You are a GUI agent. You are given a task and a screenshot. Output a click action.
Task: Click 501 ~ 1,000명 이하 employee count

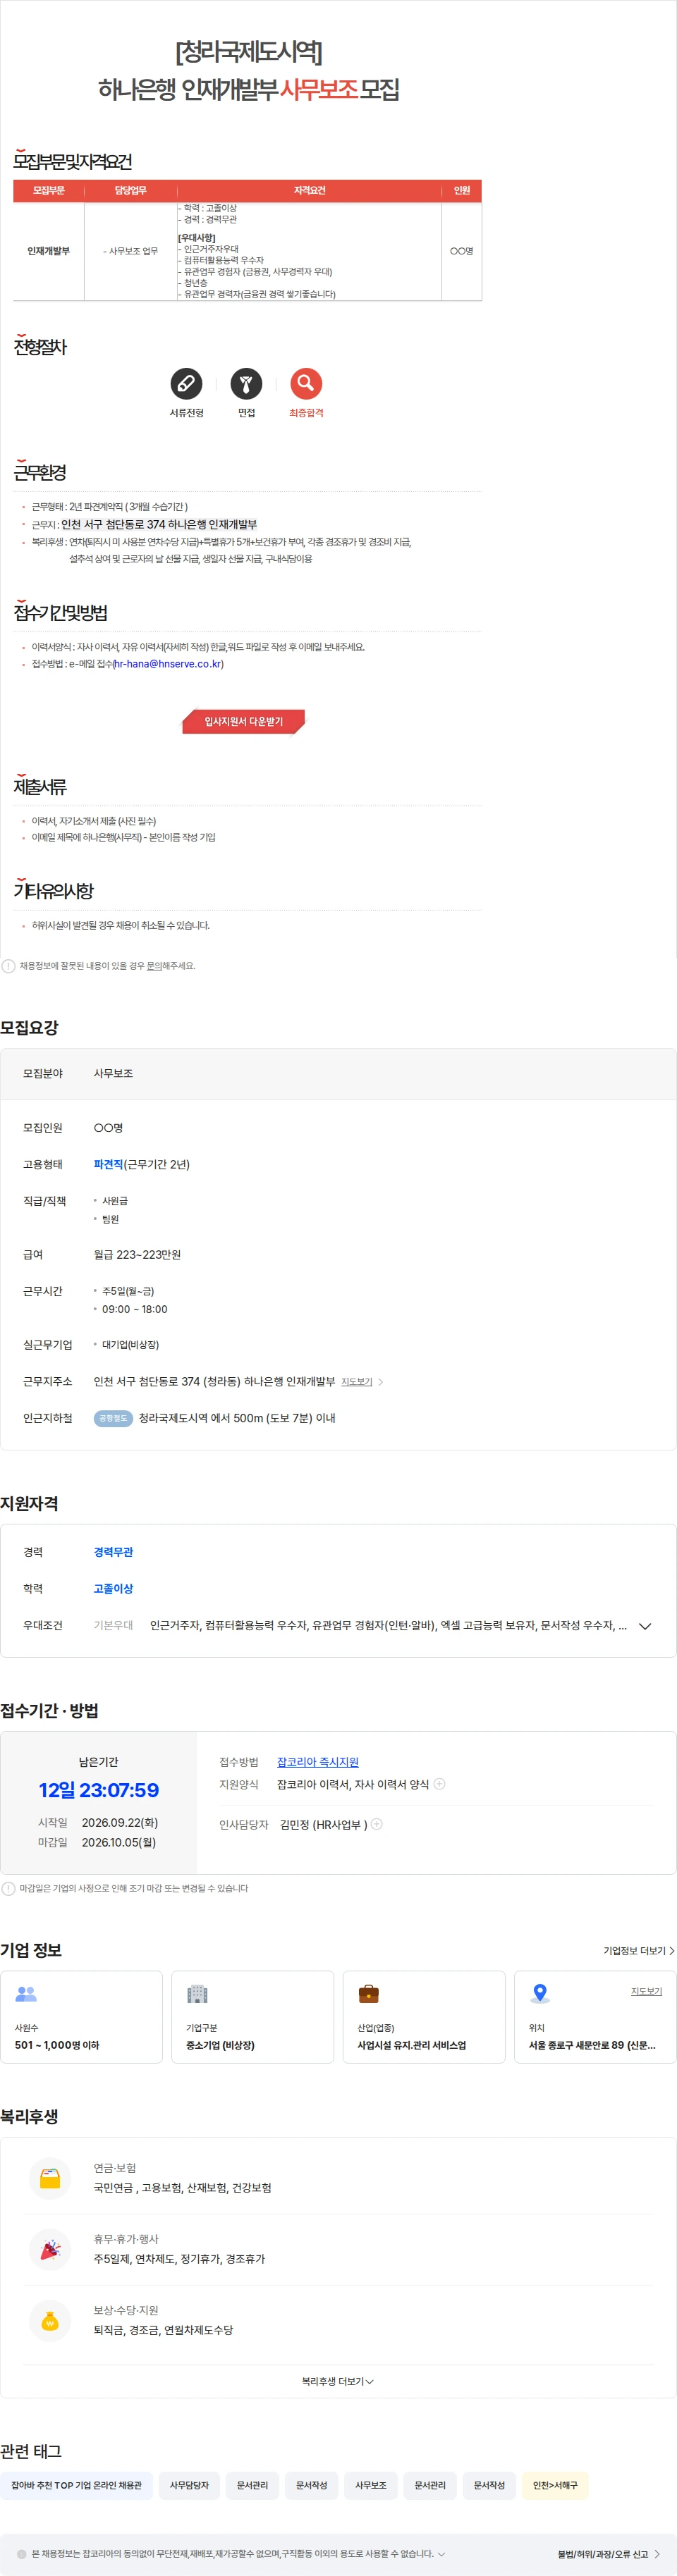[57, 2045]
